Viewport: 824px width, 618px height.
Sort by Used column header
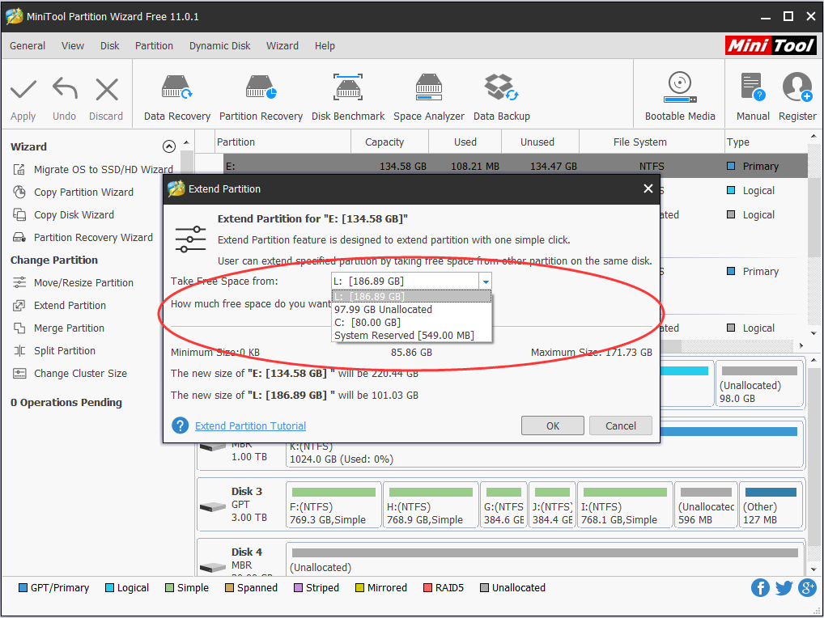click(465, 142)
